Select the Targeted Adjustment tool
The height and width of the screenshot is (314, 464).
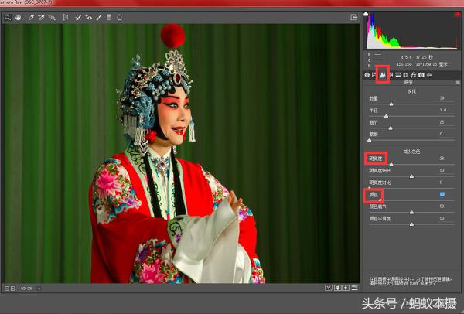pos(52,18)
